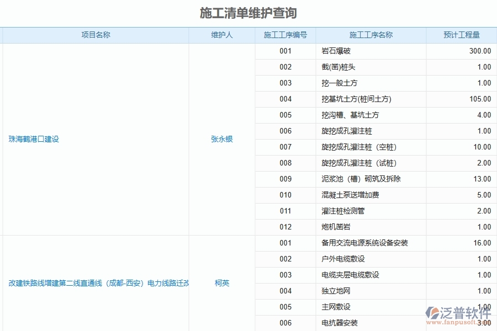Viewport: 497px width, 331px height.
Task: Sort by the 施工工序名称 column header
Action: pyautogui.click(x=371, y=35)
